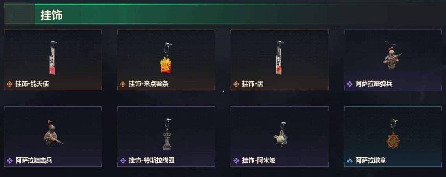The height and width of the screenshot is (177, 446).
Task: Click orange rarity icon beside 挂饰-来点薯条
Action: pyautogui.click(x=123, y=84)
